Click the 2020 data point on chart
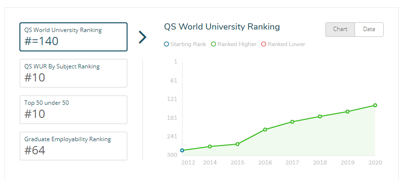 (x=375, y=105)
